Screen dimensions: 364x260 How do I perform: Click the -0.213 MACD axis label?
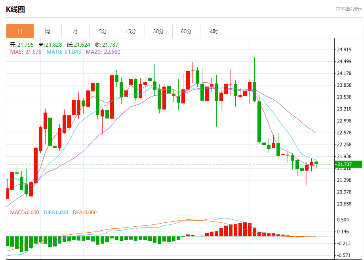pyautogui.click(x=343, y=243)
